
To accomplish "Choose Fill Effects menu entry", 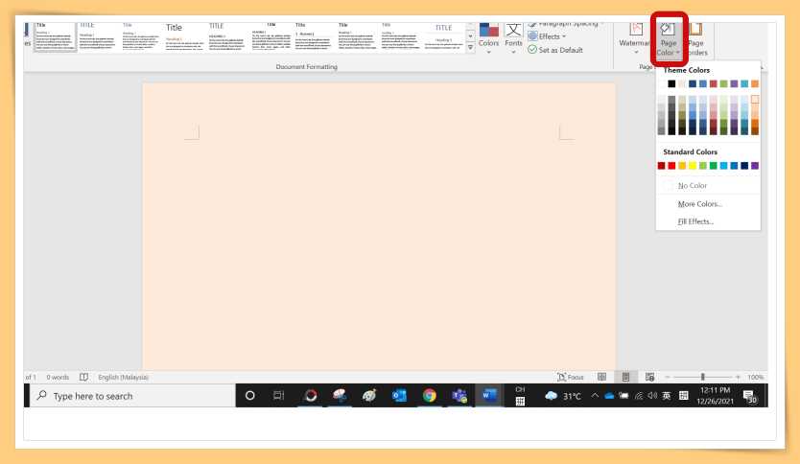I will coord(695,221).
